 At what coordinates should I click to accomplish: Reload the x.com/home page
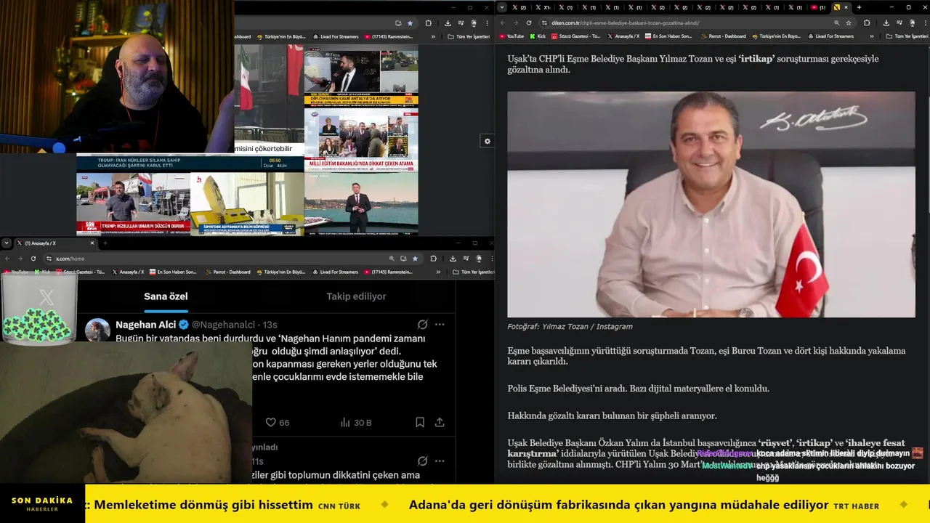click(33, 258)
